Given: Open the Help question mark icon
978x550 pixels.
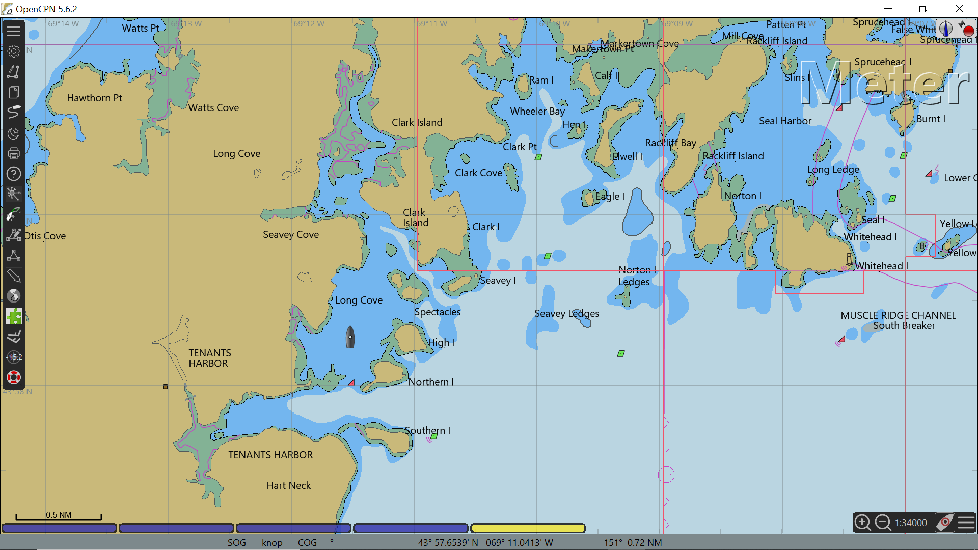Looking at the screenshot, I should pos(14,174).
